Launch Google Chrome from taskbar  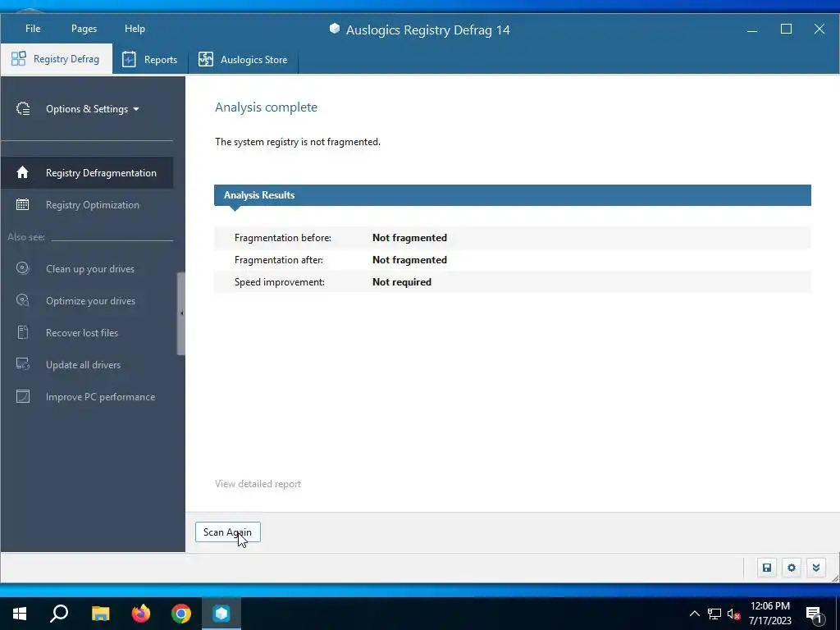[x=181, y=614]
